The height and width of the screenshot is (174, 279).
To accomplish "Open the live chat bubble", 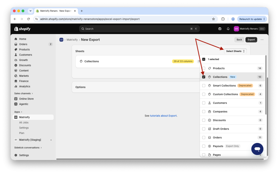I will click(x=257, y=149).
